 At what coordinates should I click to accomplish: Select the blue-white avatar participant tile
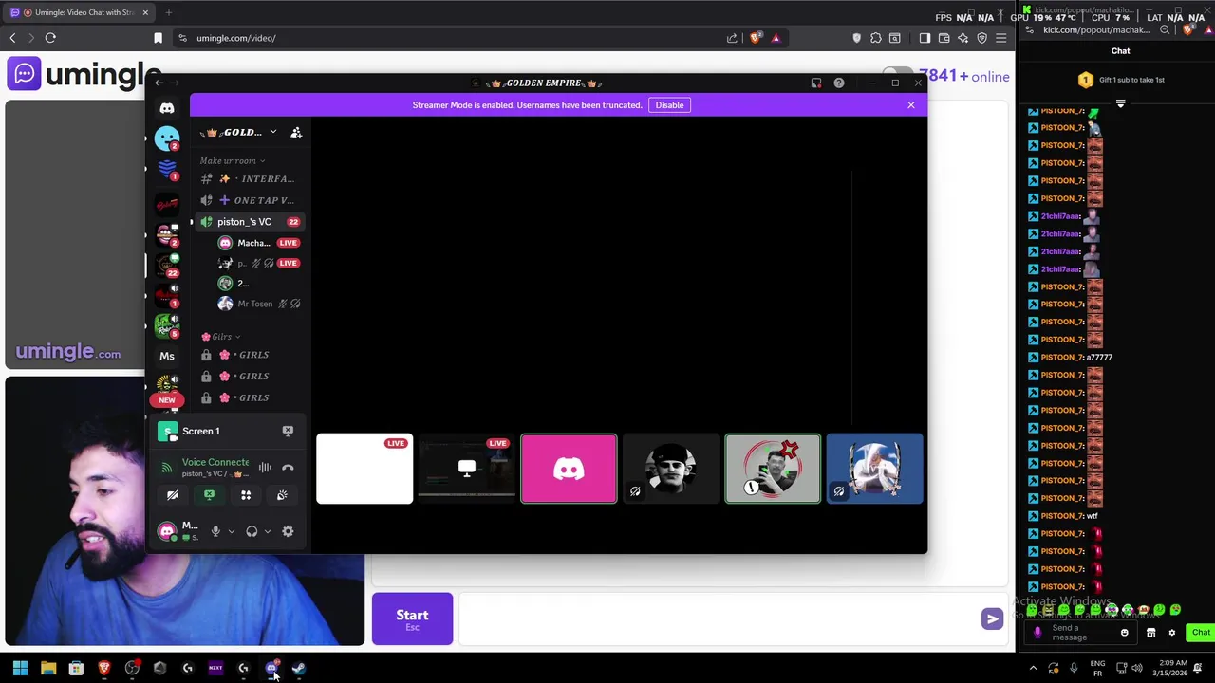[874, 469]
